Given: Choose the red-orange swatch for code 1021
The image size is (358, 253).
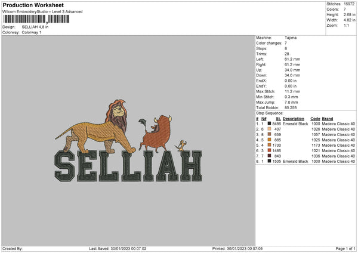Looking at the screenshot, I should [269, 150].
